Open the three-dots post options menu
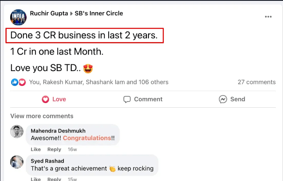Screen dimensions: 283x181 point(268,17)
